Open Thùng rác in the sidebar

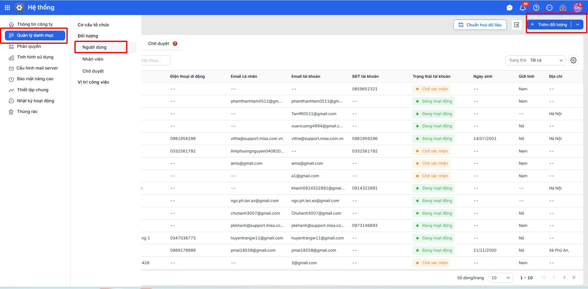click(x=27, y=111)
